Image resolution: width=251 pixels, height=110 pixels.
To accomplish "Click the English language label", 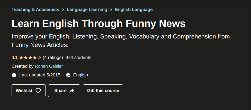I will click(80, 75).
